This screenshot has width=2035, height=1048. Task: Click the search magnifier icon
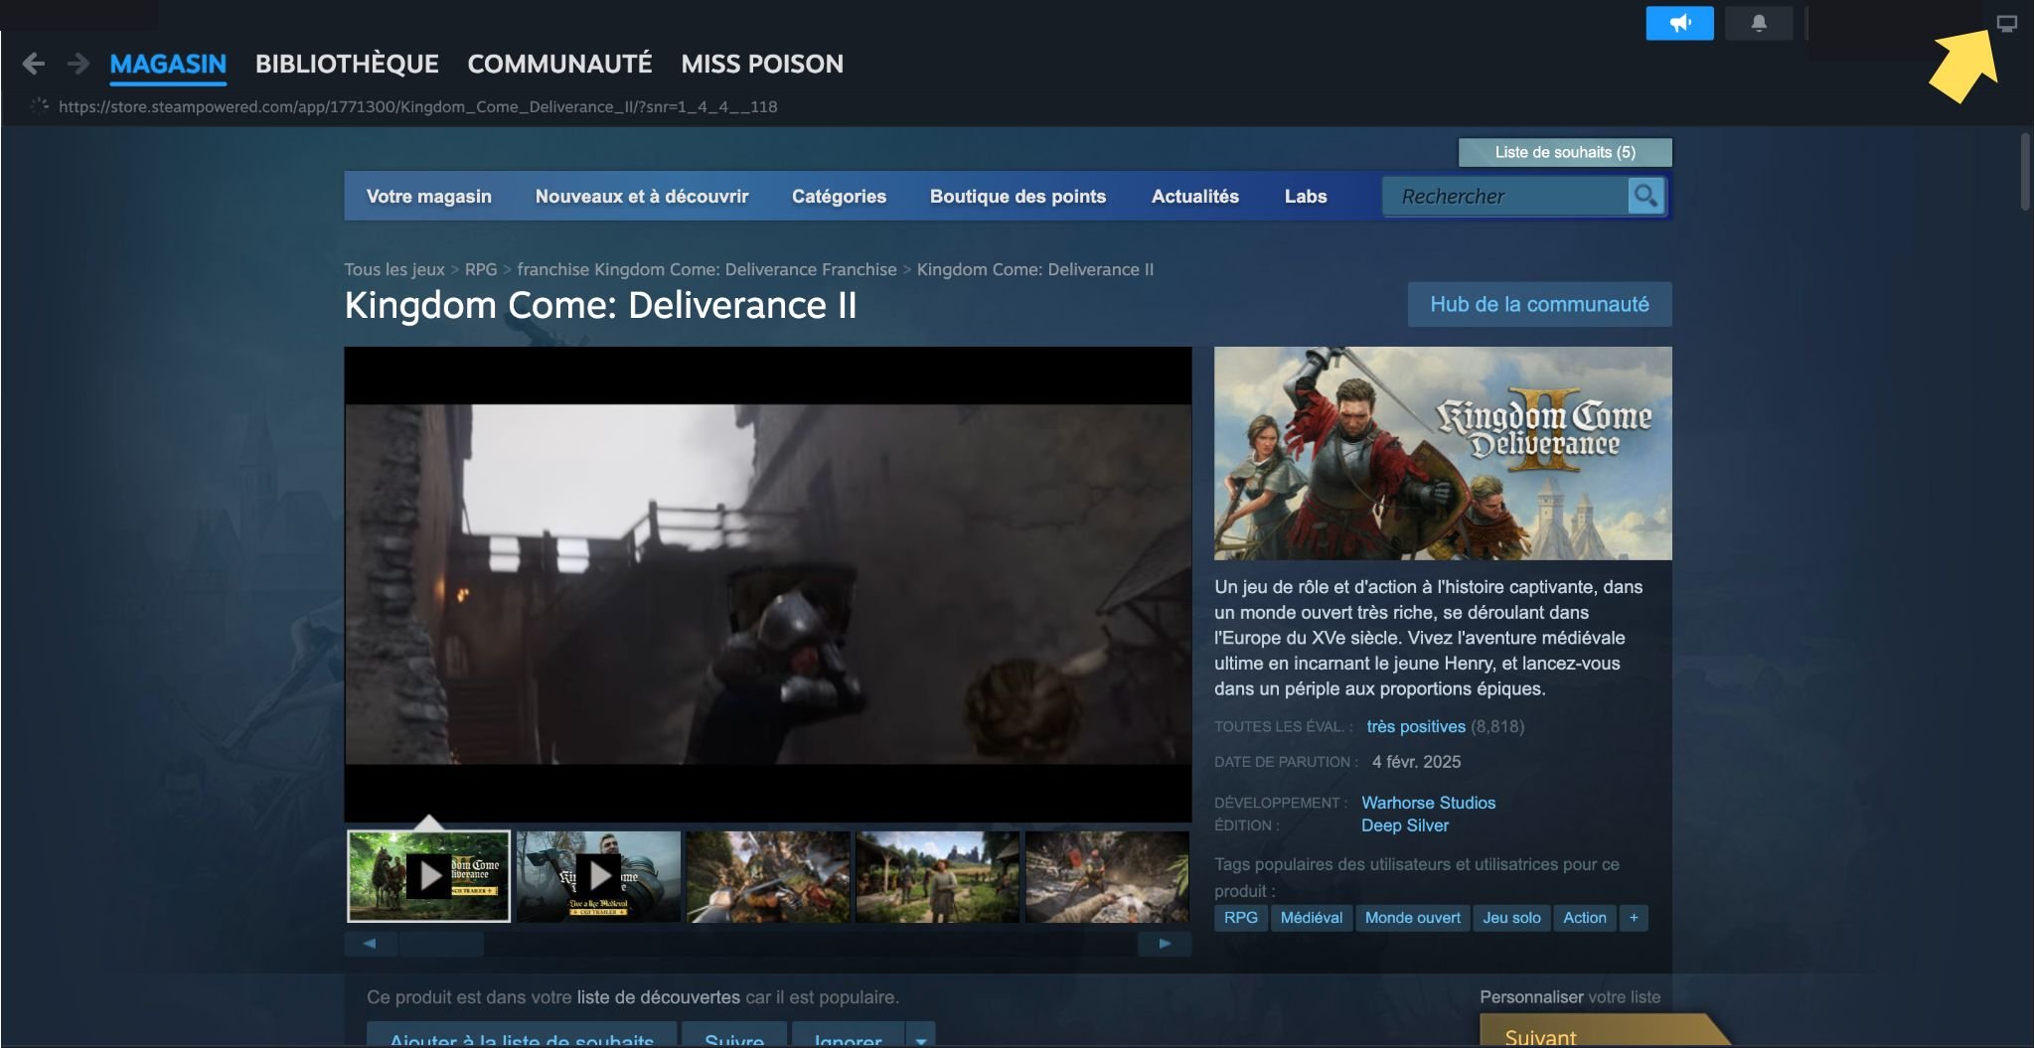point(1646,196)
